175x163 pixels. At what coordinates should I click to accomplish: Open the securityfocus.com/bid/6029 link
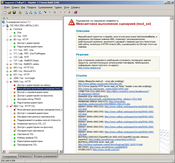[108, 147]
